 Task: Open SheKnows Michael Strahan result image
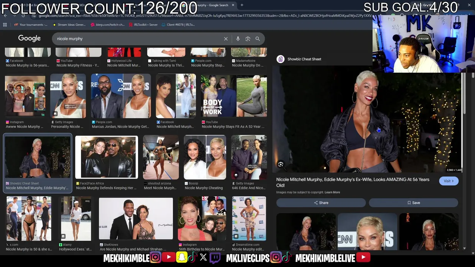(x=136, y=219)
